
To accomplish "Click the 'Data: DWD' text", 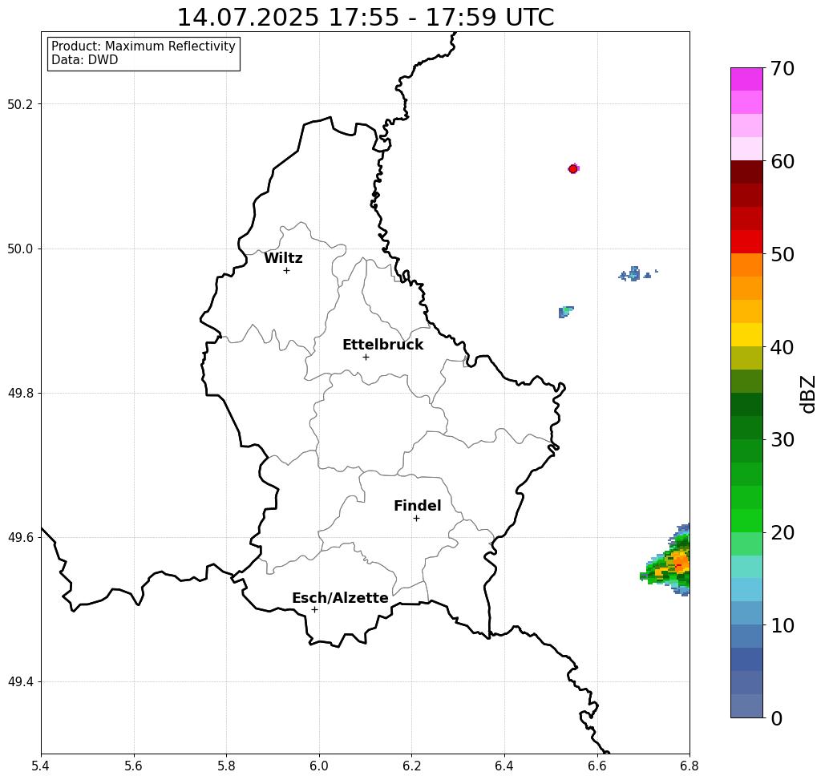I will pyautogui.click(x=85, y=60).
